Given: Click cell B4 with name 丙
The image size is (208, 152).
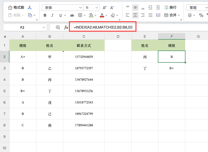Looking at the screenshot, I should coord(50,80).
